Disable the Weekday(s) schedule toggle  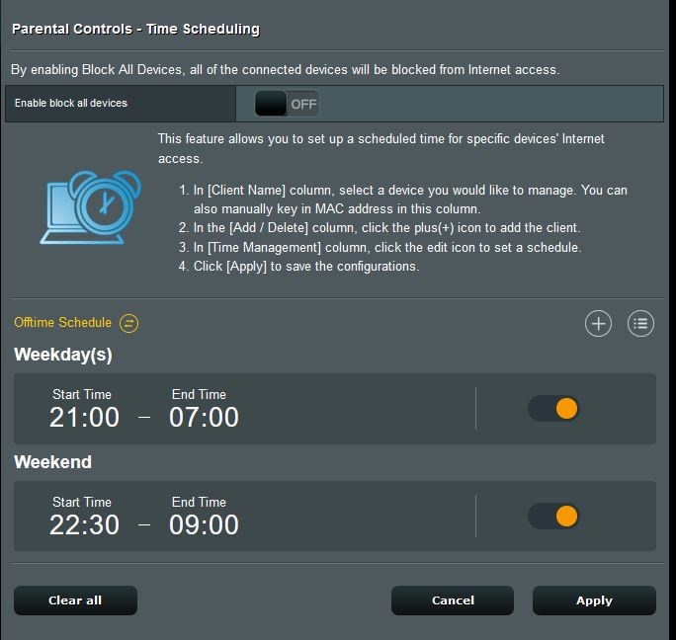(553, 408)
